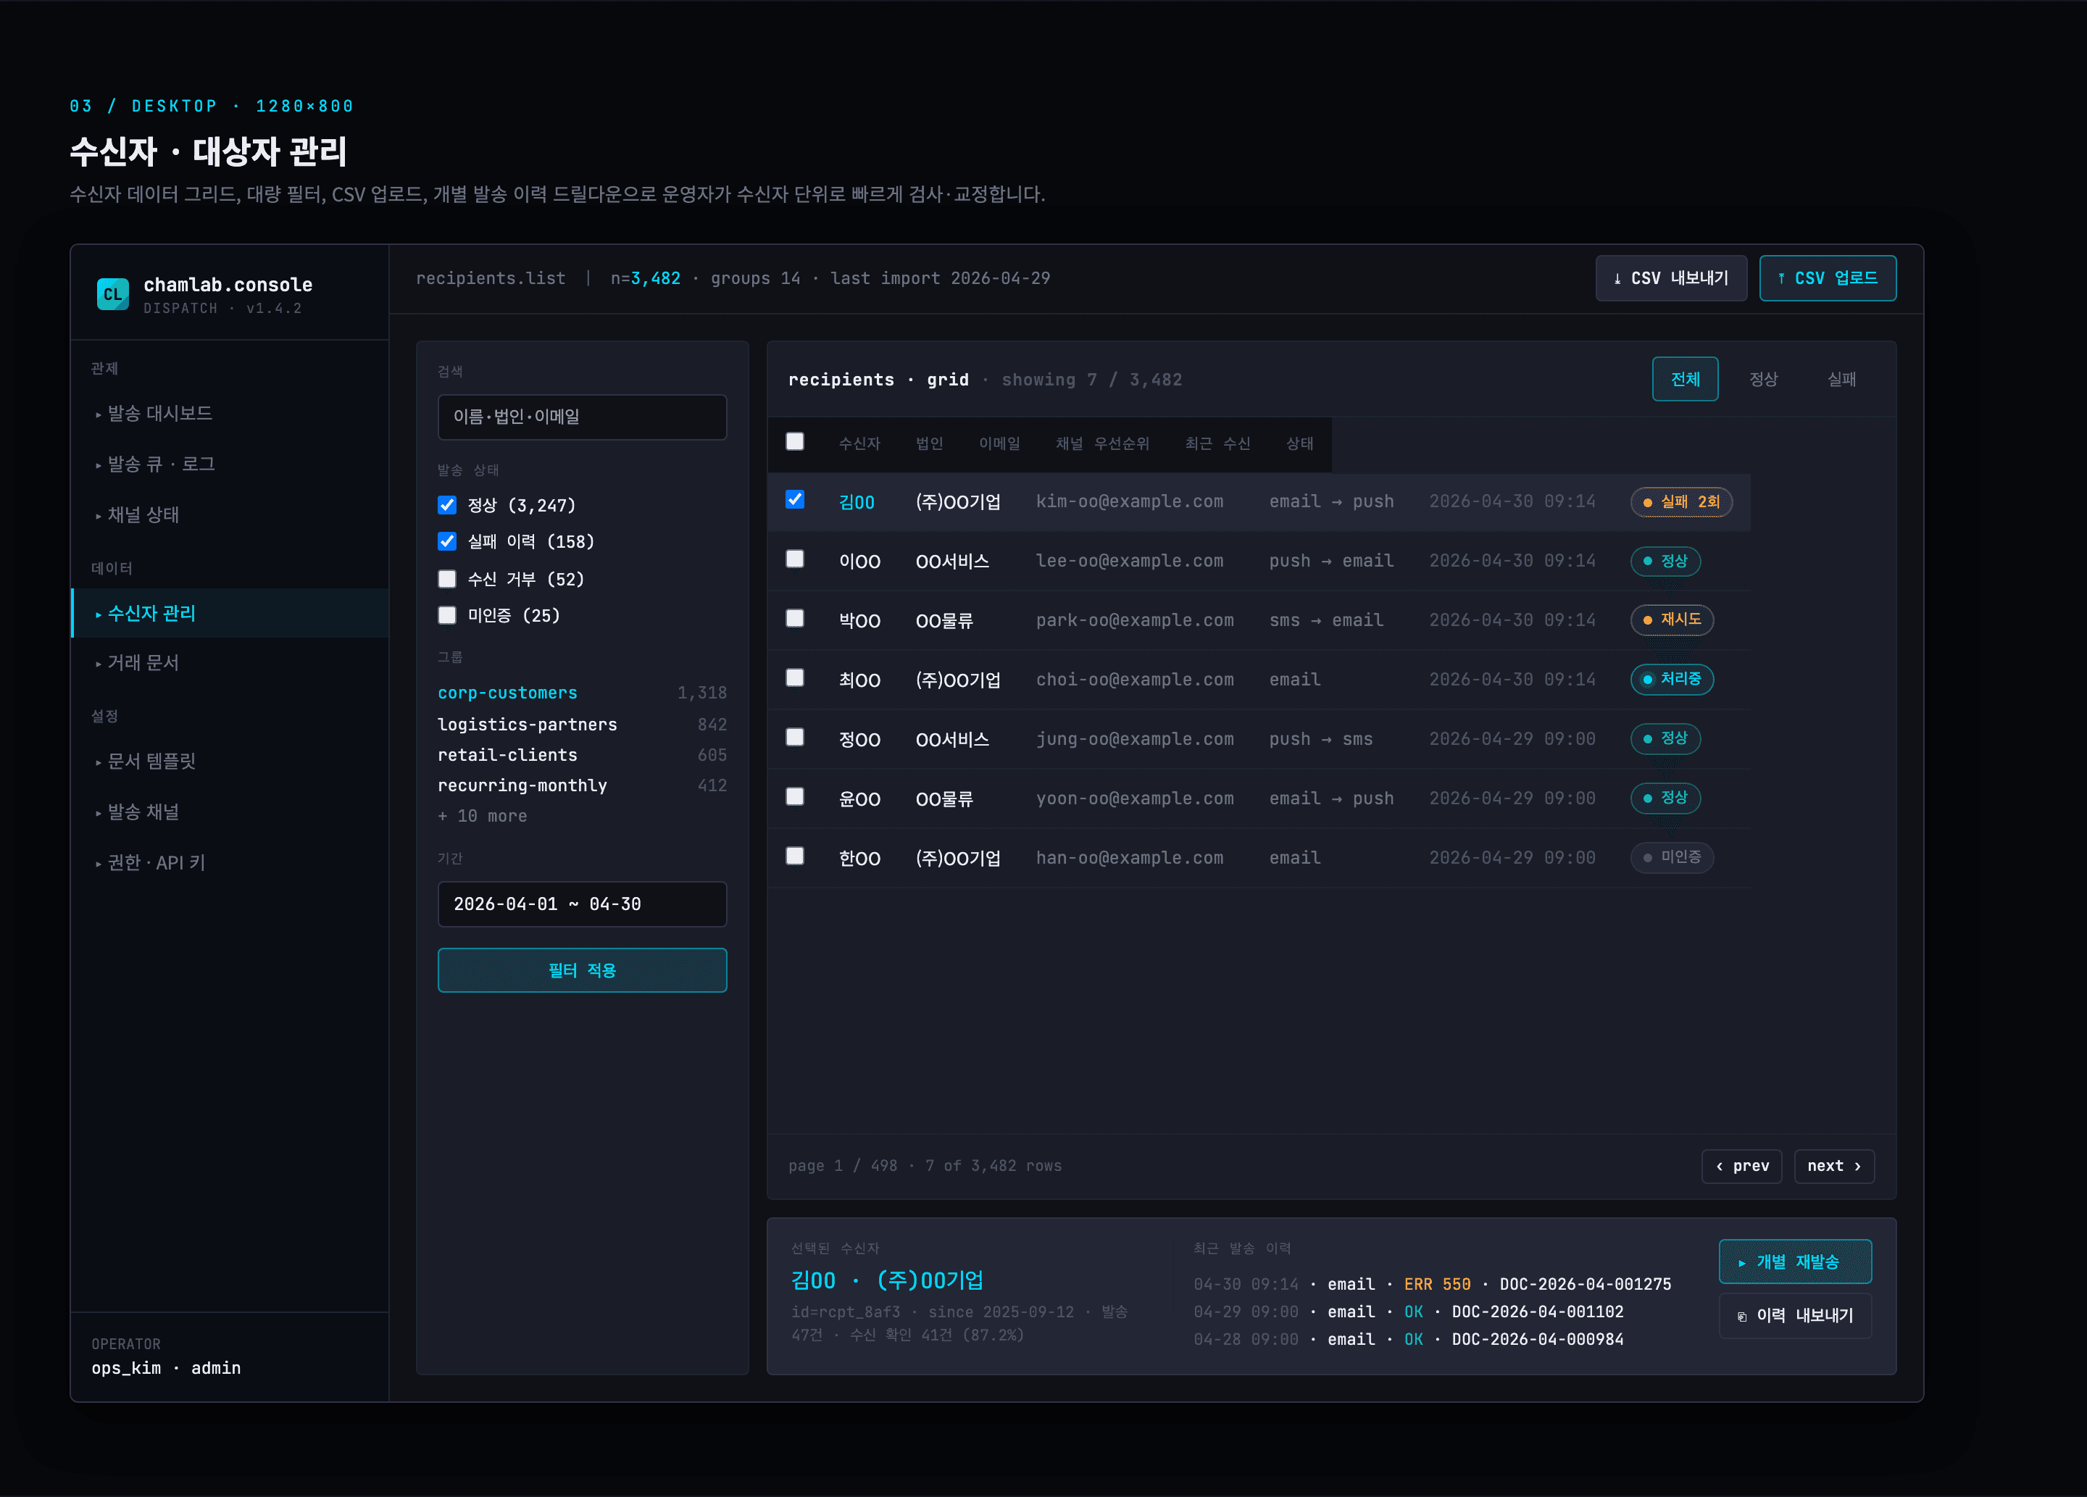This screenshot has width=2087, height=1497.
Task: Click 개별 재발송 button
Action: pyautogui.click(x=1795, y=1262)
